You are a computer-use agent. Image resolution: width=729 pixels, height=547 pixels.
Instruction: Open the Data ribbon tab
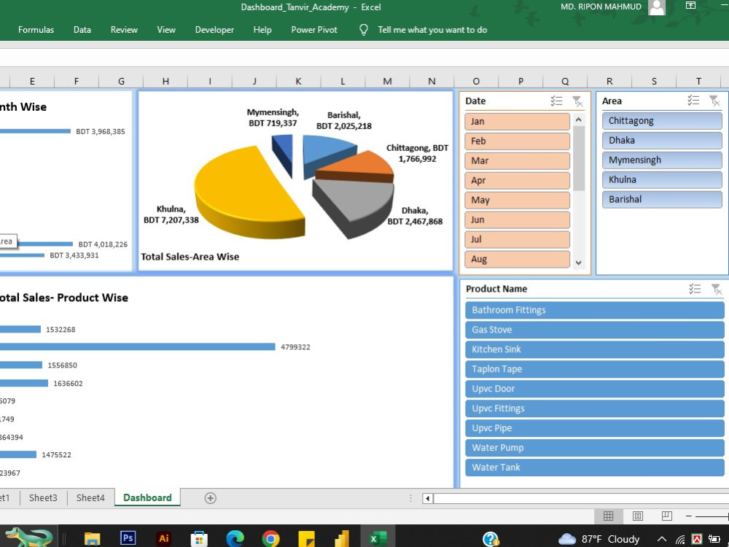pos(82,30)
